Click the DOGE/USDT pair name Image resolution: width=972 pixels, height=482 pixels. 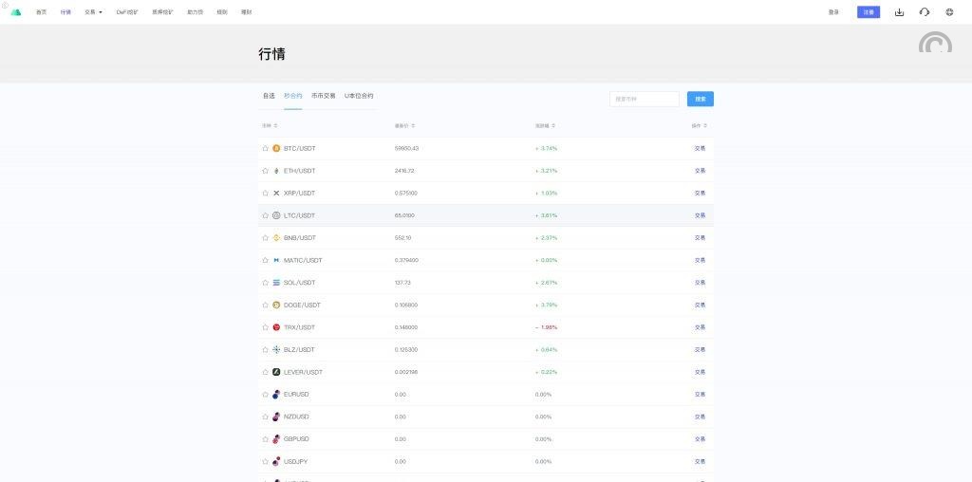[x=302, y=305]
